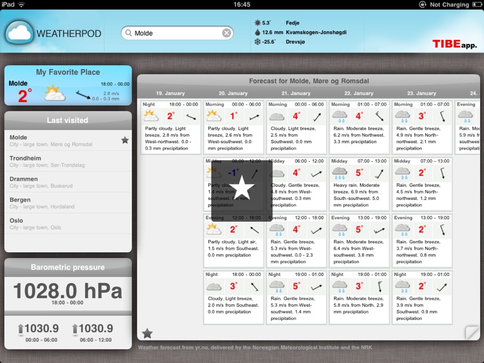
Task: Toggle the favorite star on Molde row
Action: point(125,141)
